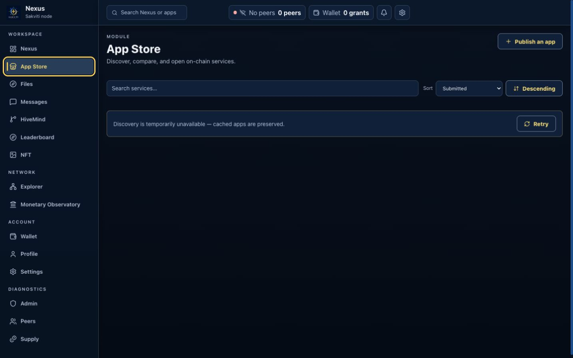Screen dimensions: 573x358
Task: Click the Discovery is temporarily unavailable message
Action: [x=199, y=124]
